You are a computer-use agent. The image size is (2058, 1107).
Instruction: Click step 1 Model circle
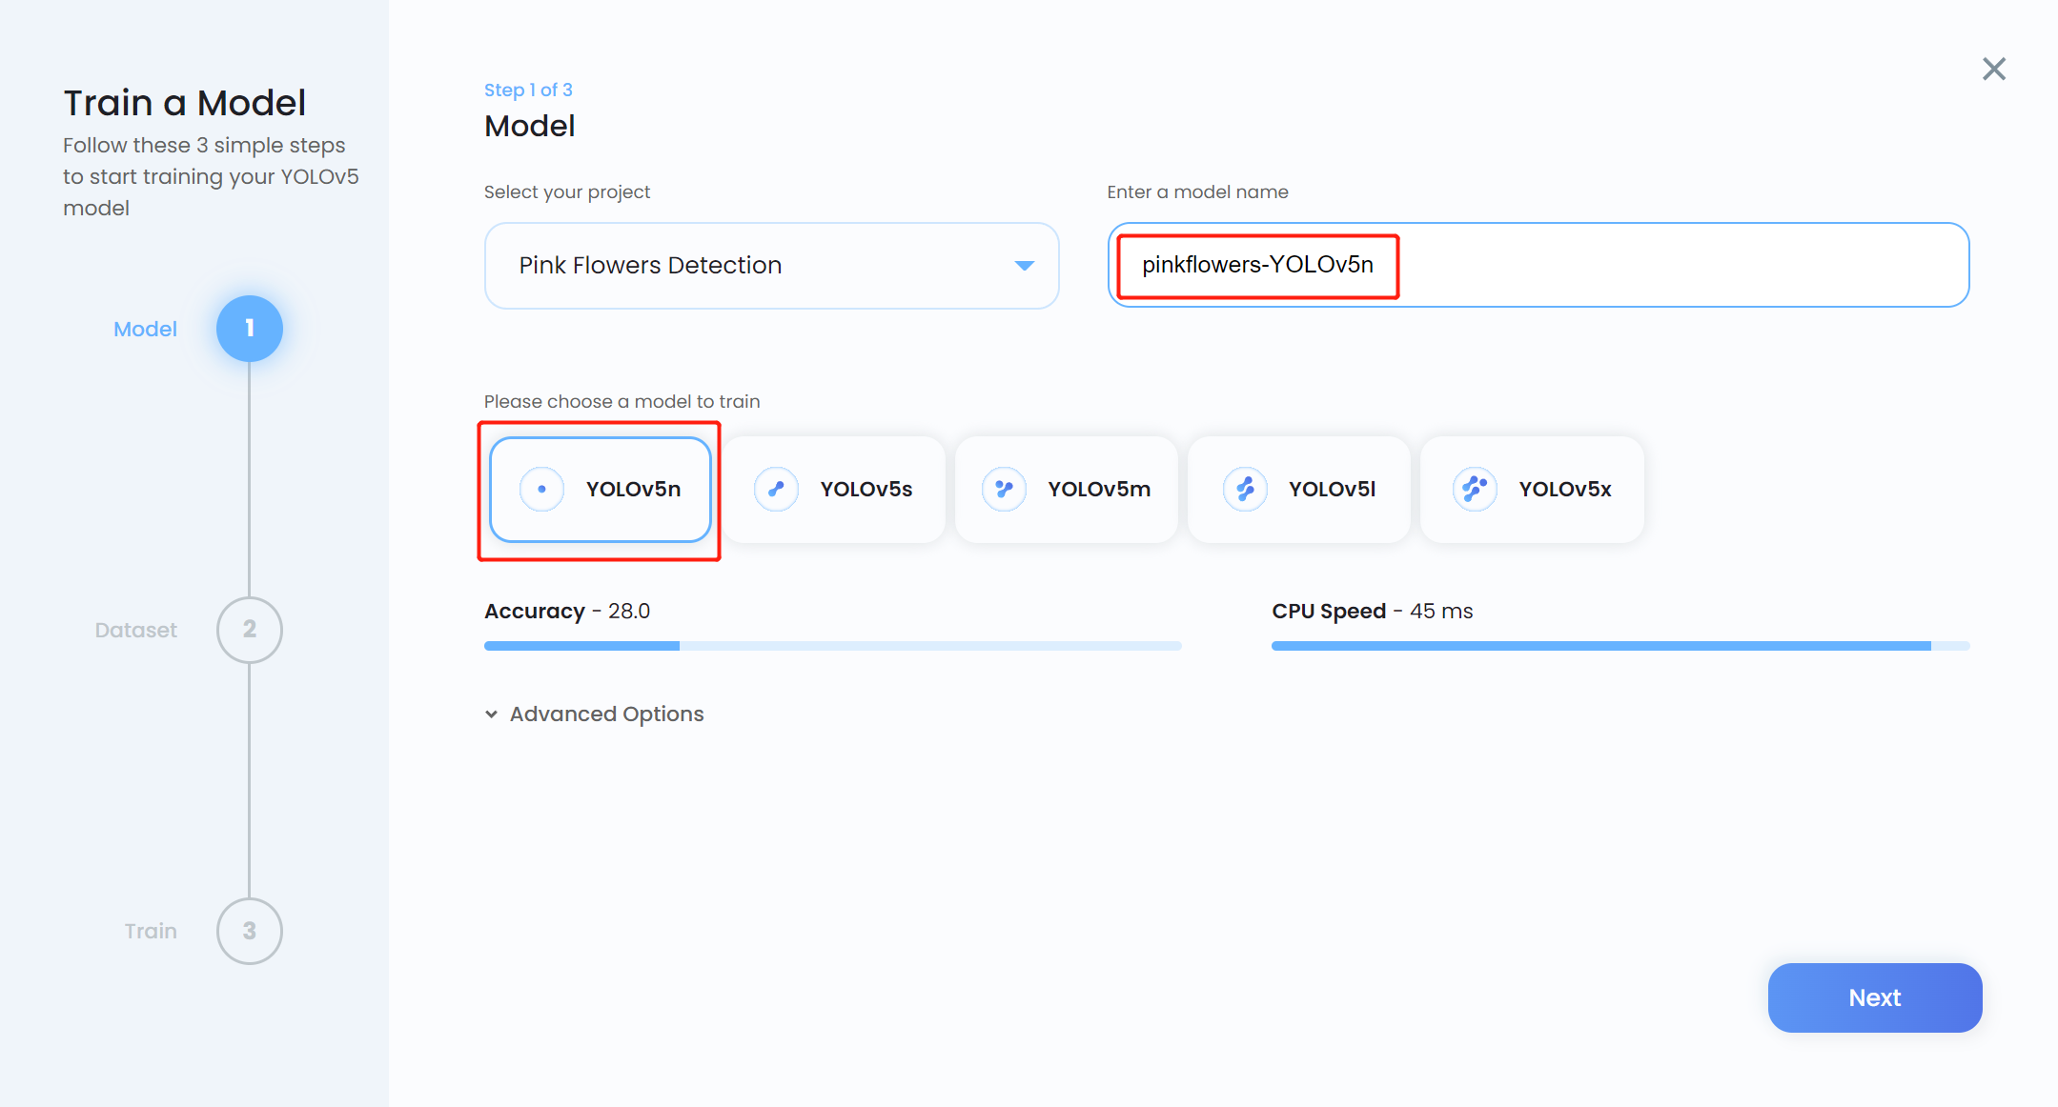[x=250, y=329]
